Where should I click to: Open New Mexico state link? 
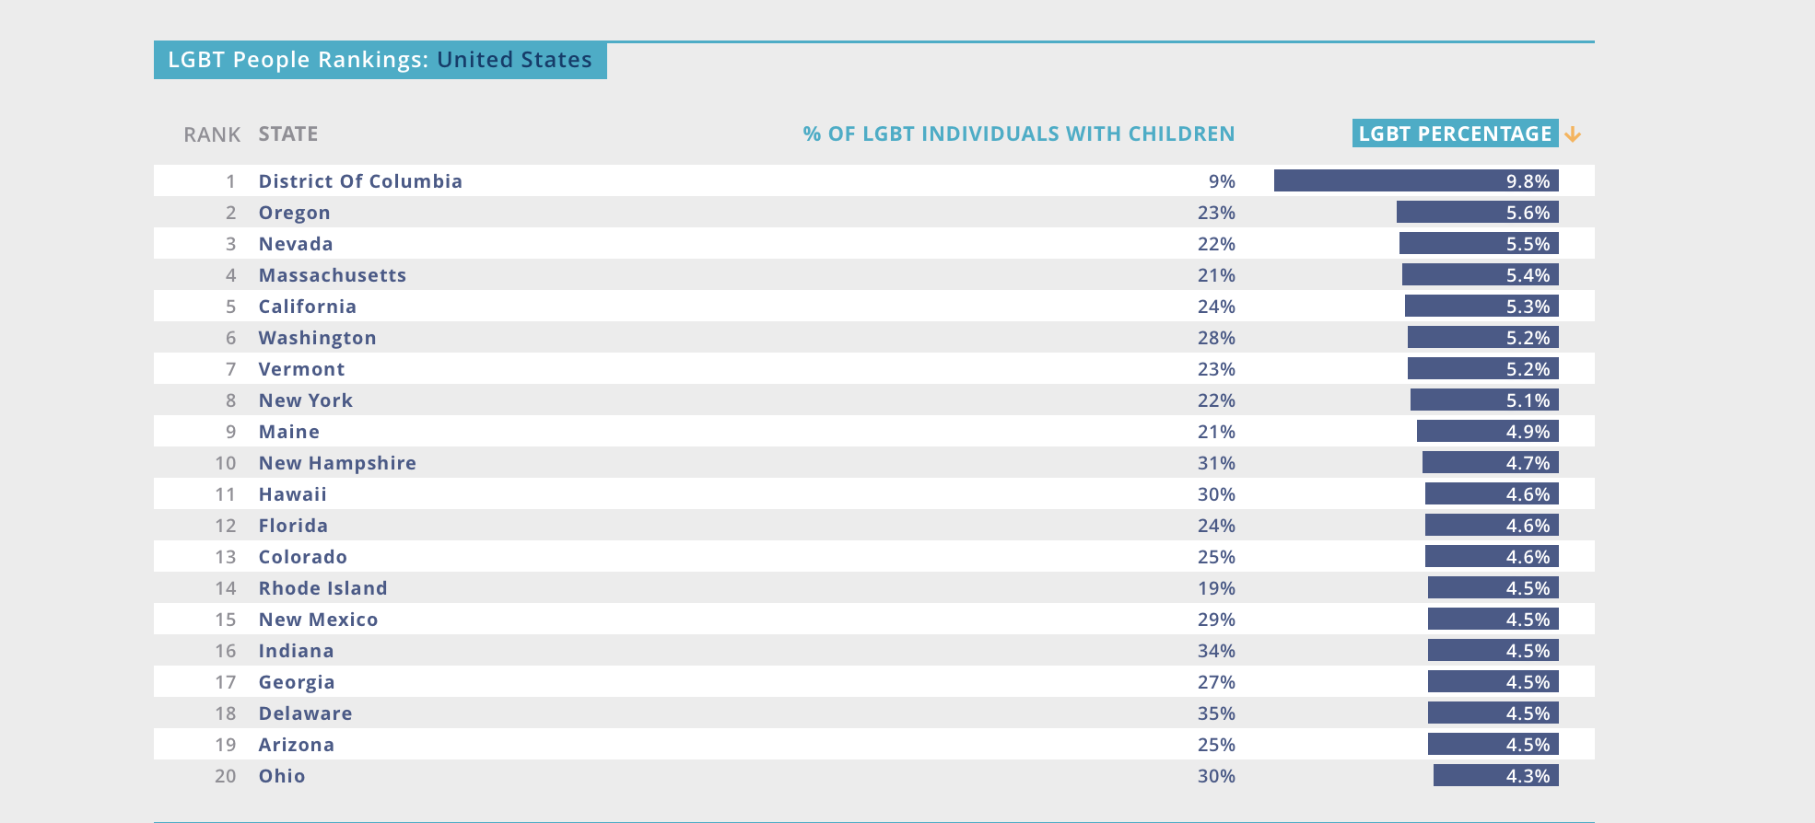[318, 620]
